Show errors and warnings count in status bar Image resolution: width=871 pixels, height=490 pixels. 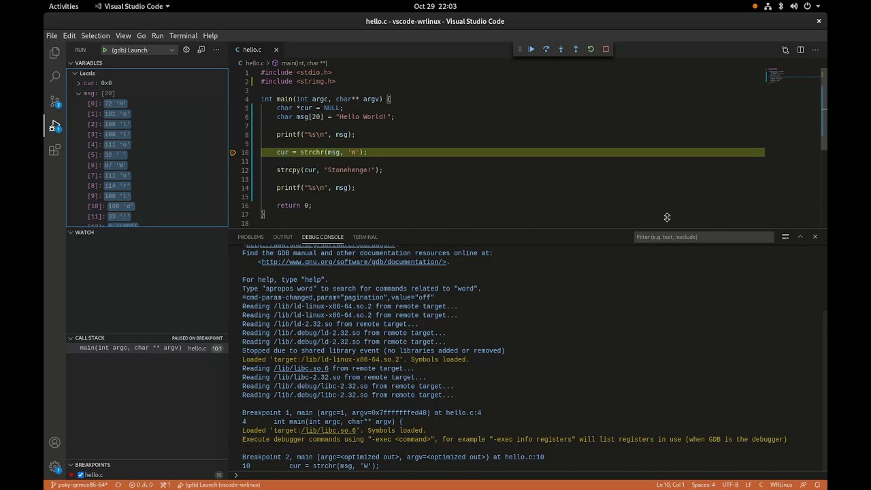point(141,485)
